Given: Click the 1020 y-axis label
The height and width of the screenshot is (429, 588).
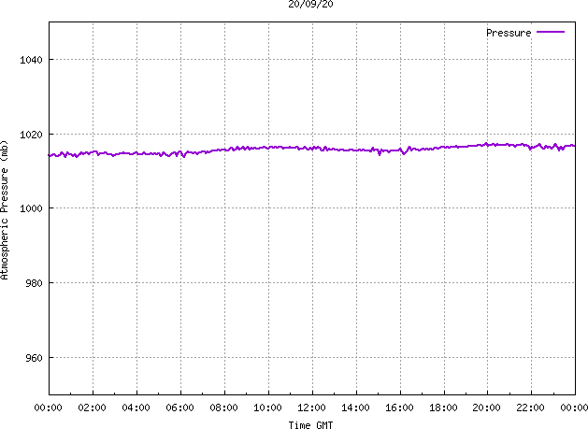Looking at the screenshot, I should pyautogui.click(x=31, y=135).
